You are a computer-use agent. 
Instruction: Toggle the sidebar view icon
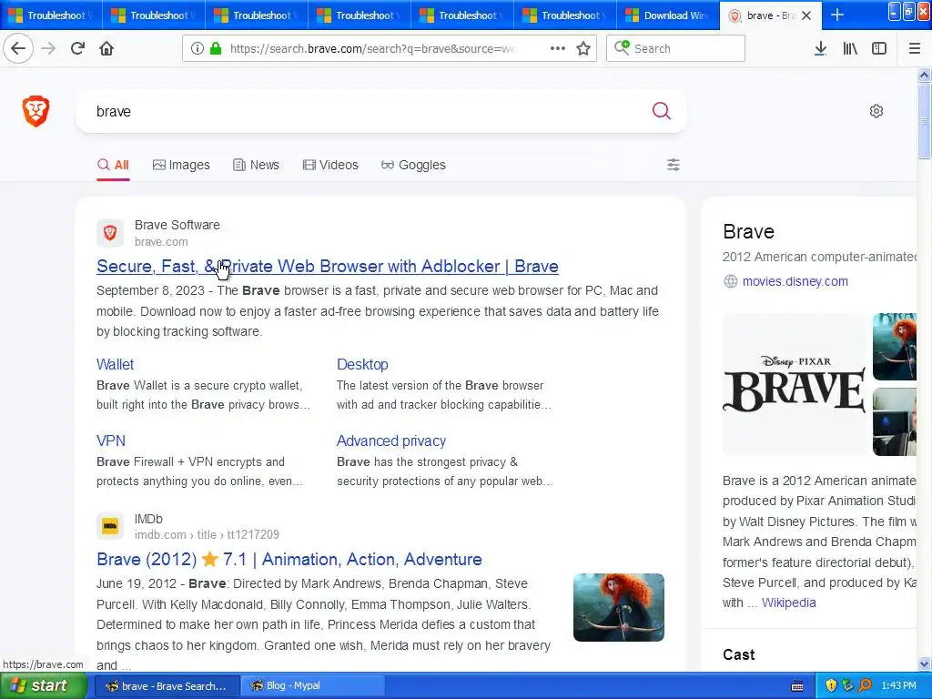click(x=879, y=48)
